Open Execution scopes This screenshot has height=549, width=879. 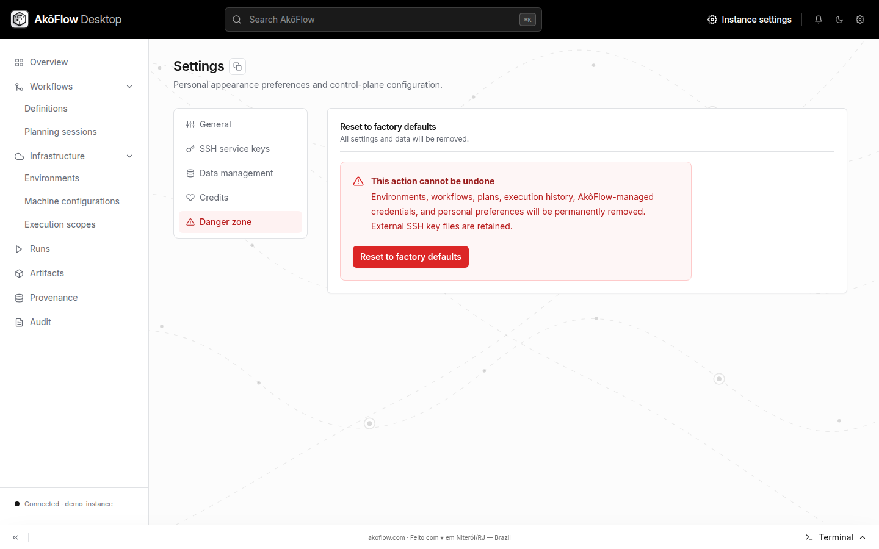[x=60, y=224]
